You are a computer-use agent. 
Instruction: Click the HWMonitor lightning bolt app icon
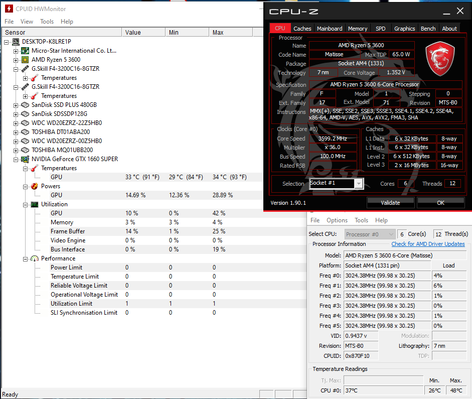coord(9,9)
